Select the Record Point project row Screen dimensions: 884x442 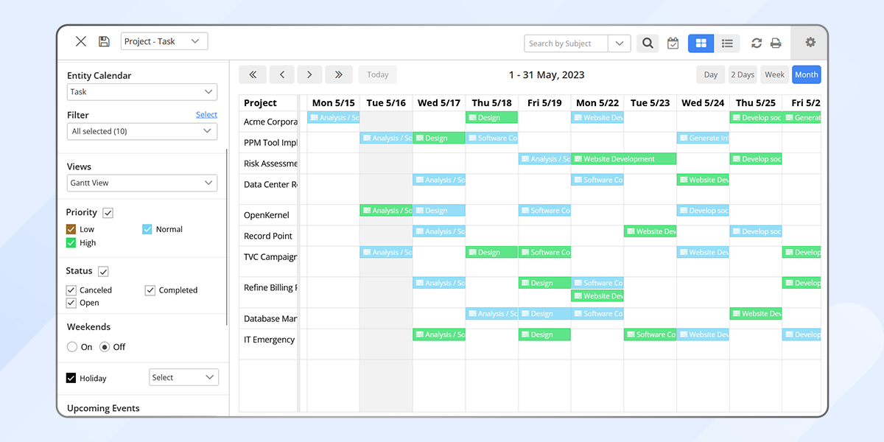(270, 236)
